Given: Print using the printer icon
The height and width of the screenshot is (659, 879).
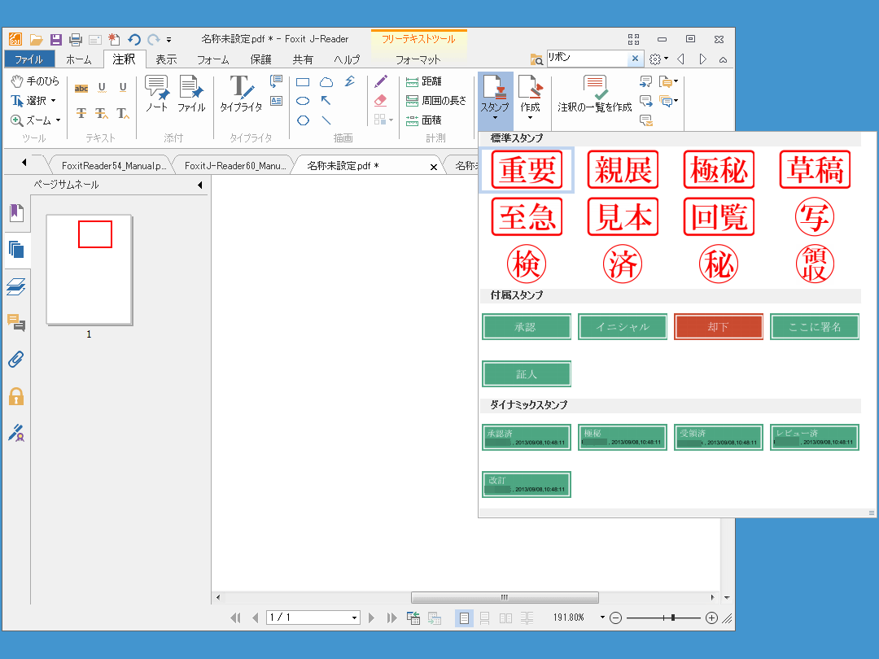Looking at the screenshot, I should [75, 39].
